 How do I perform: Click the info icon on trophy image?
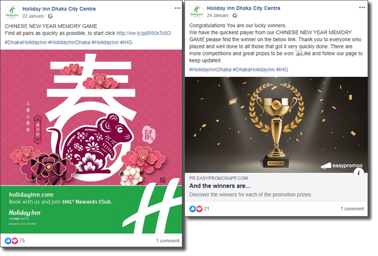click(358, 173)
